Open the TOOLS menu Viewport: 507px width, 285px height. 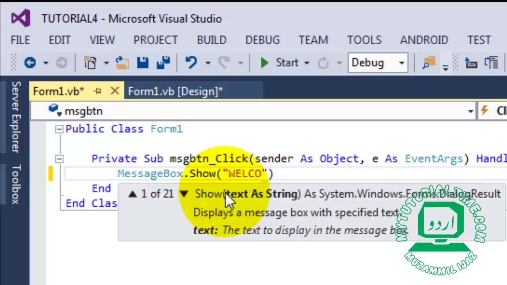tap(364, 40)
